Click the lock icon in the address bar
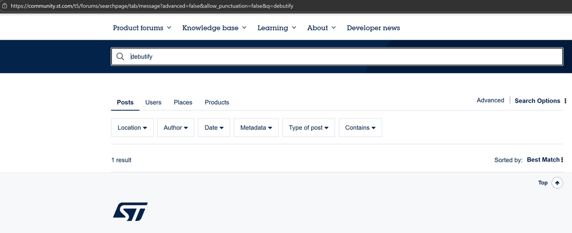This screenshot has width=572, height=233. click(x=5, y=6)
